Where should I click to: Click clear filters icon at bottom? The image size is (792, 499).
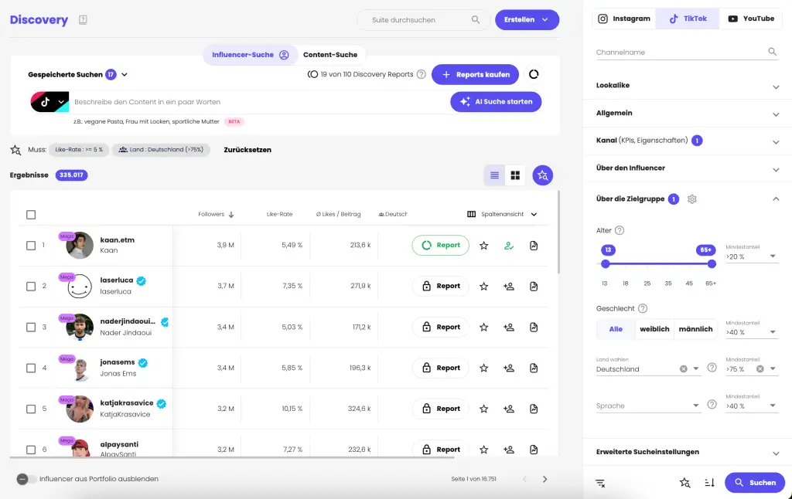point(600,483)
